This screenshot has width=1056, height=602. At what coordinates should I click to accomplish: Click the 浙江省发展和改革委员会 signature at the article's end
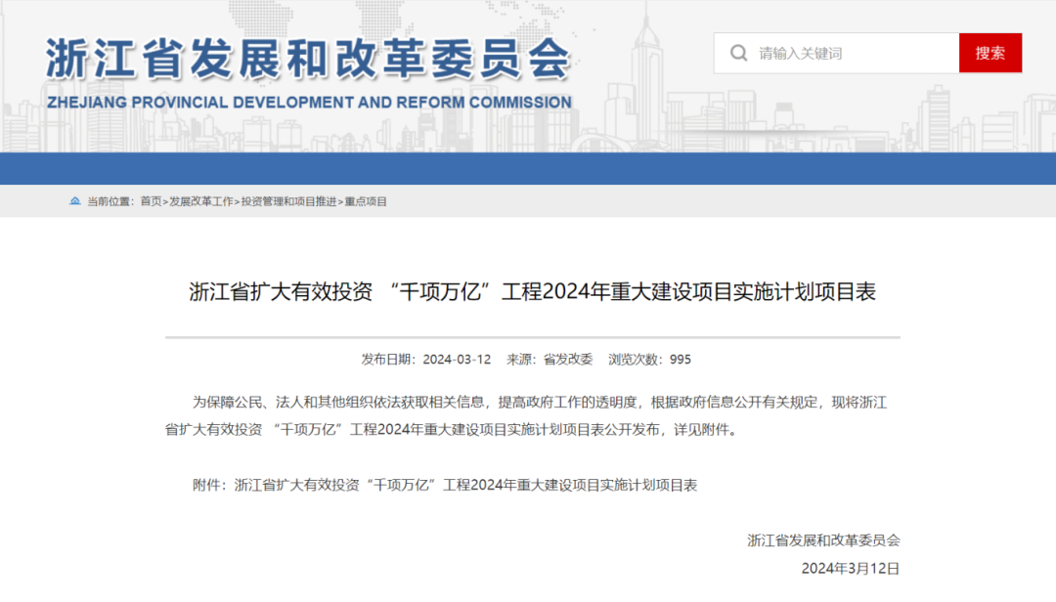click(x=822, y=539)
